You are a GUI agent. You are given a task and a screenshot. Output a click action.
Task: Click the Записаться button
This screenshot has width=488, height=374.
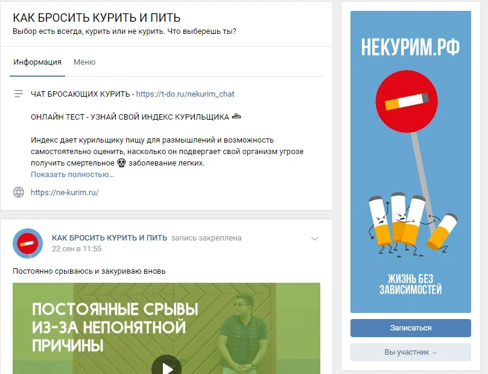411,328
